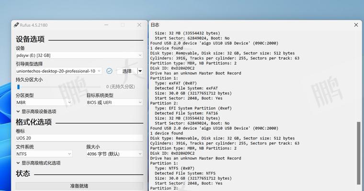The height and width of the screenshot is (191, 364).
Task: Click the 卷标 field containing UOS 20
Action: (79, 138)
